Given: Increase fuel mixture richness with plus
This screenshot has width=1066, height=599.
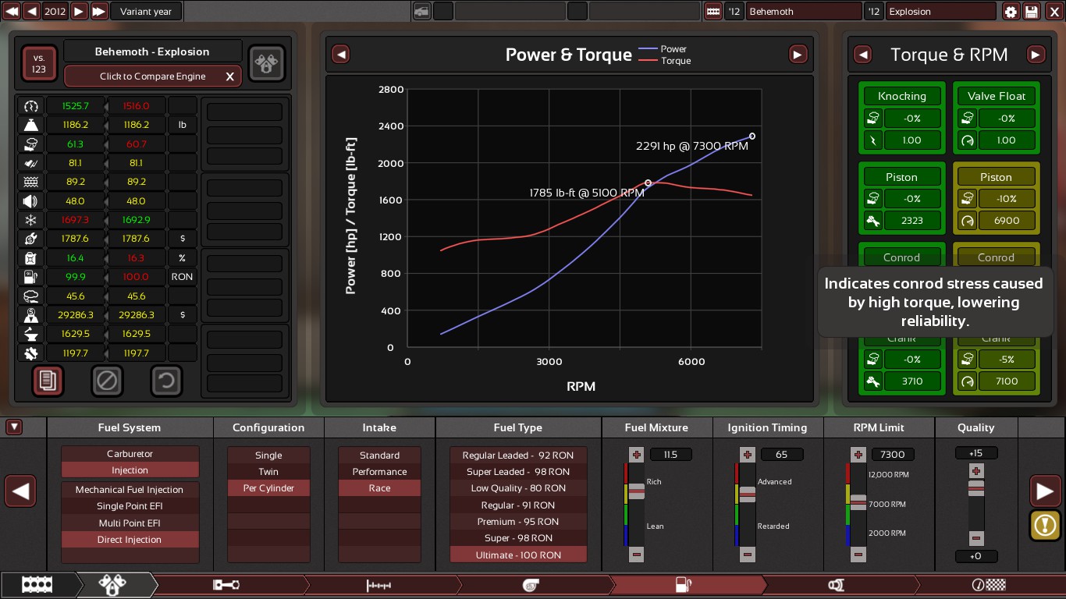Looking at the screenshot, I should pyautogui.click(x=637, y=455).
